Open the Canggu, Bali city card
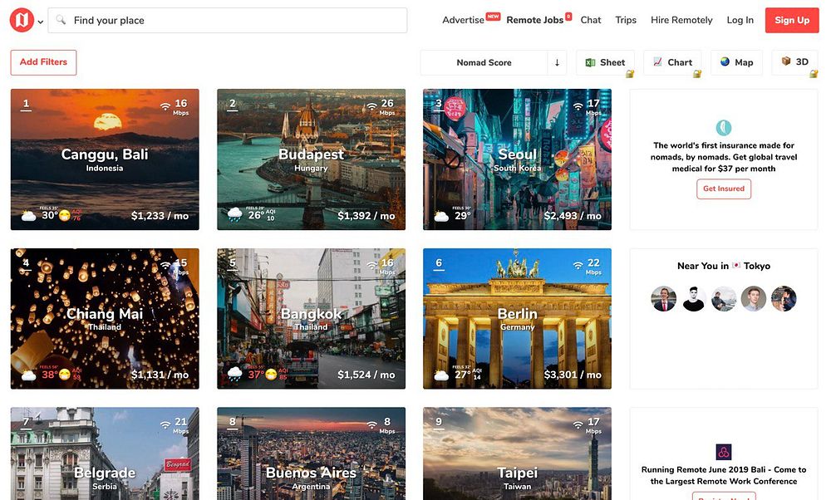 tap(105, 159)
